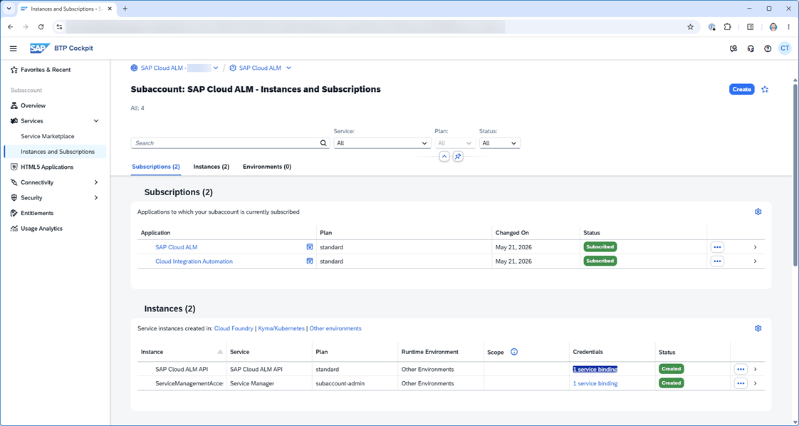799x426 pixels.
Task: Open browser profile avatar
Action: coord(773,27)
